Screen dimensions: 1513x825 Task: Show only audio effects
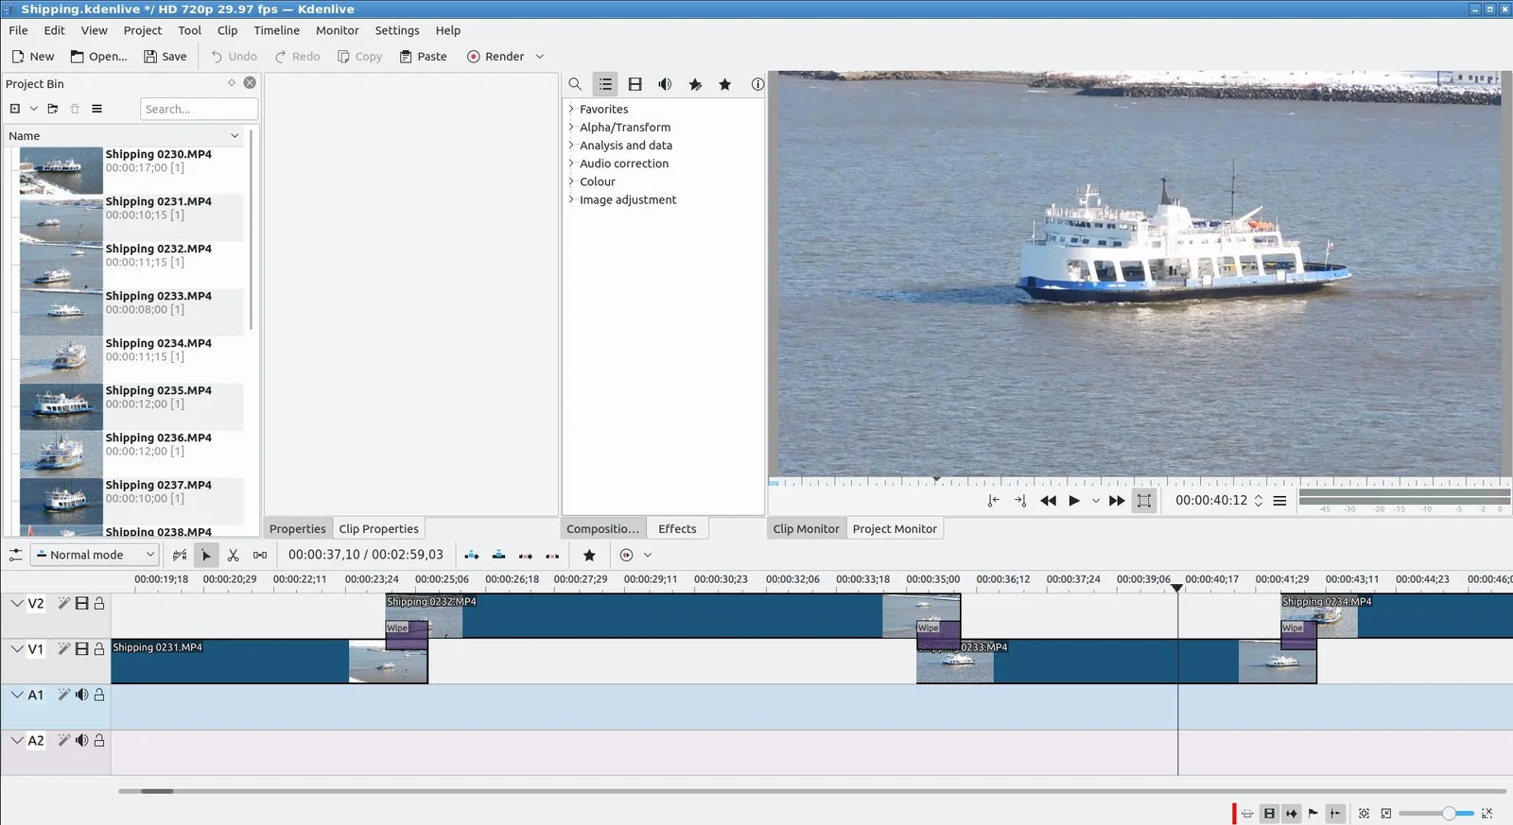click(x=665, y=84)
